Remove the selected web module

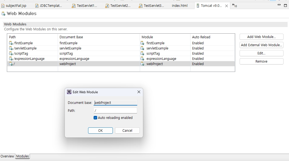click(x=261, y=62)
